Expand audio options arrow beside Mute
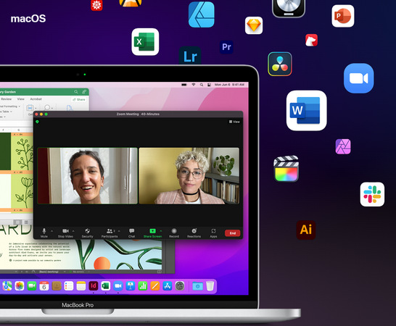 click(x=51, y=231)
